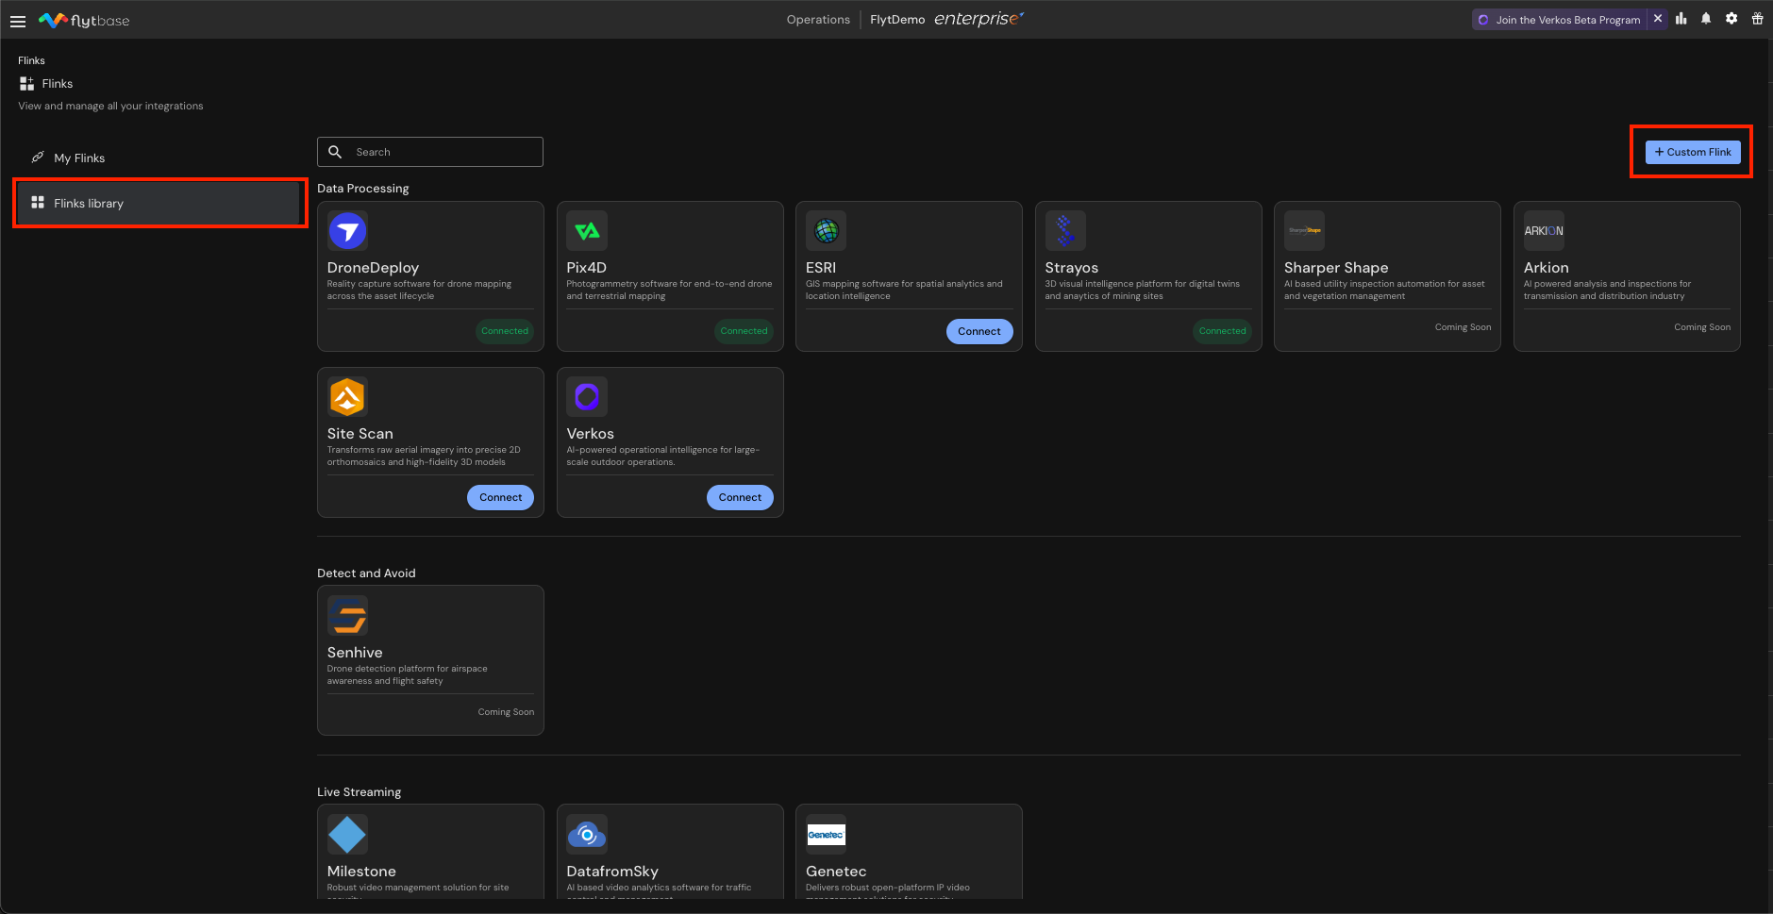Click the Milestone card title
Screen dimensions: 1773x914
coord(361,872)
